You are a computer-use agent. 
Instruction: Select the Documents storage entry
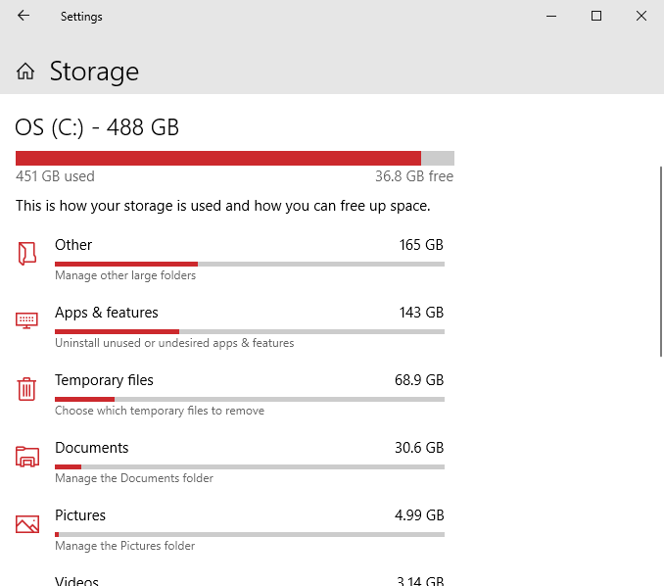pyautogui.click(x=91, y=448)
